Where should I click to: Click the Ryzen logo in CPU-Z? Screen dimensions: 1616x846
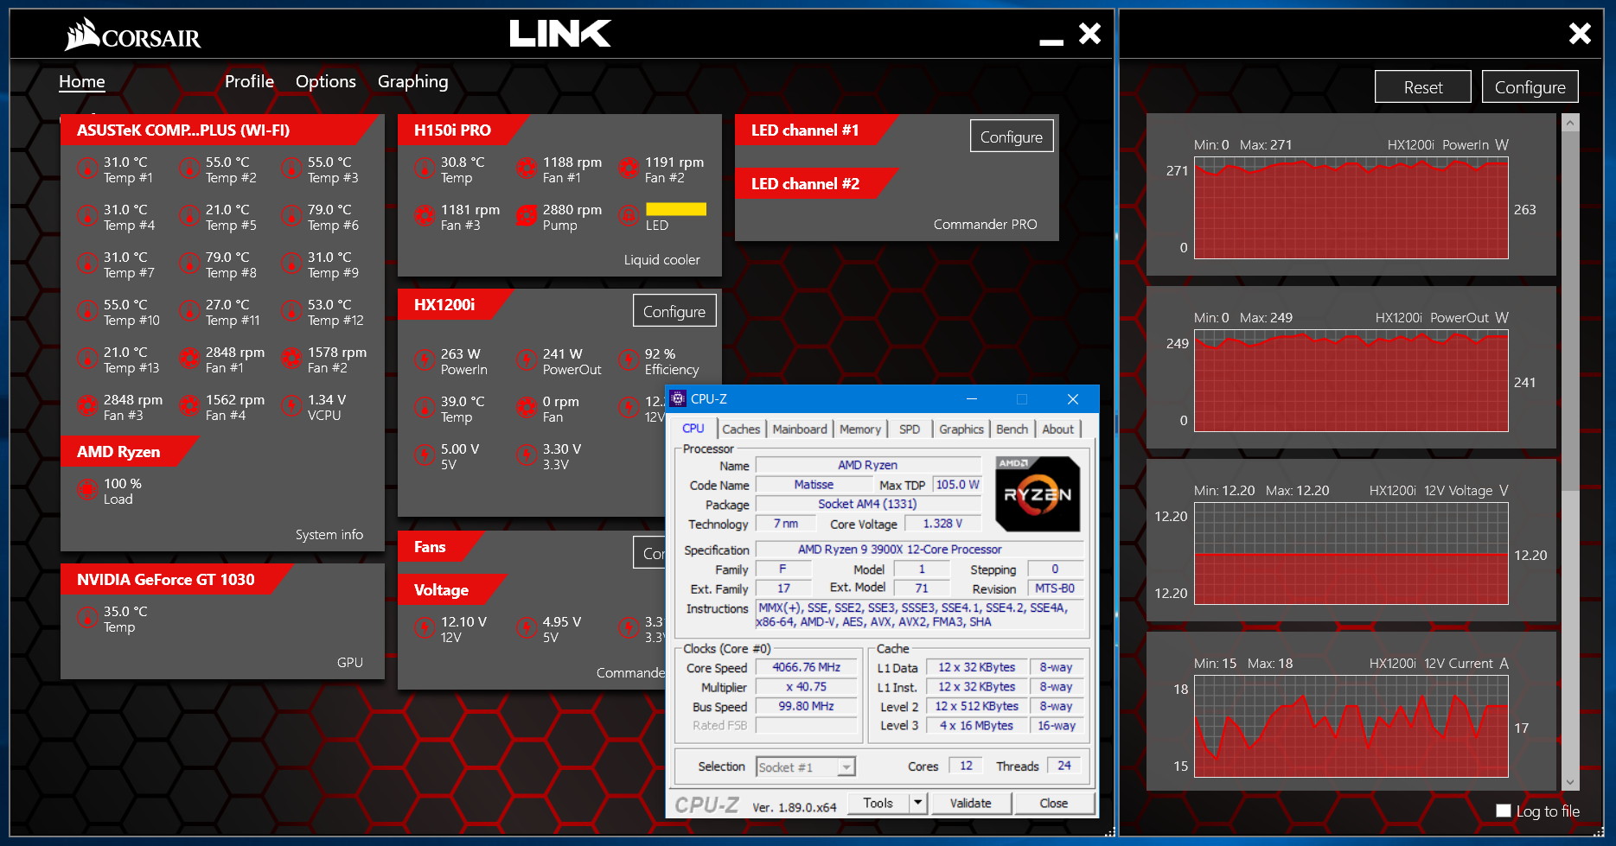[1038, 493]
